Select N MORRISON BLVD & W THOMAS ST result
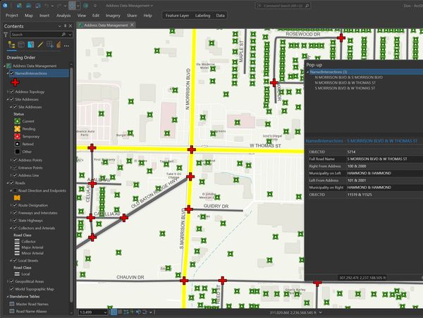This screenshot has height=318, width=423. (x=345, y=82)
